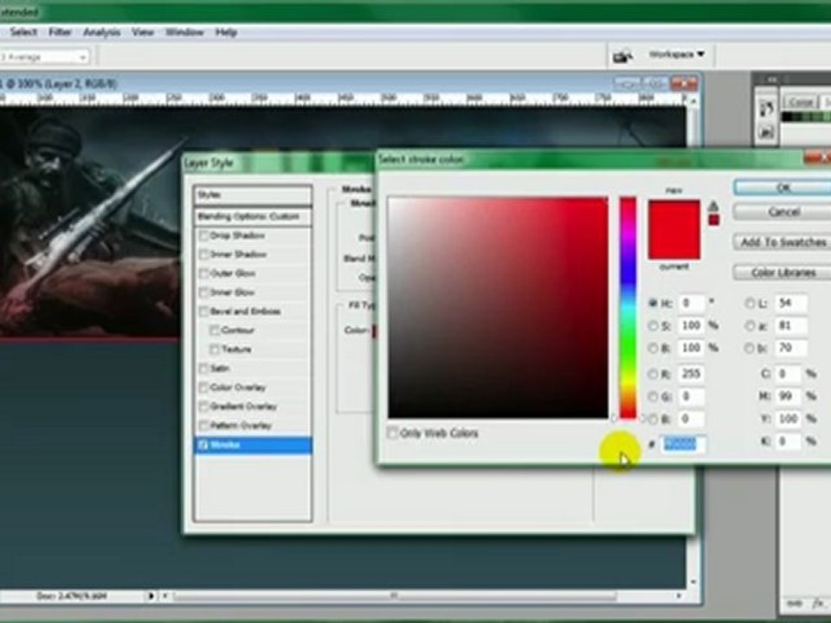Select the HSB brightness B radio button
Screen dimensions: 831x623
coord(654,348)
